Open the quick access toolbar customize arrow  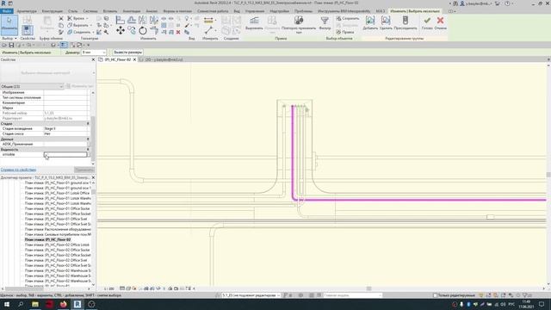tap(88, 45)
